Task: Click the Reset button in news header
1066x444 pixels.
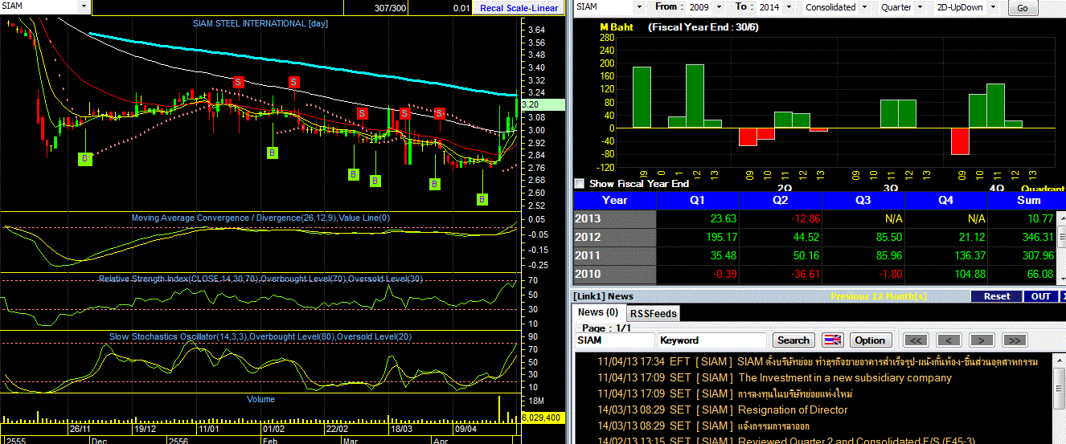Action: [997, 296]
